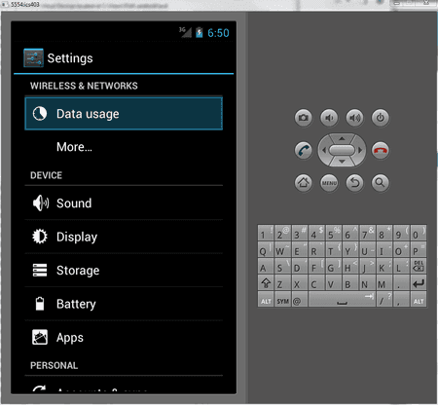Viewport: 438px width, 405px height.
Task: Lower volume with the volume down button
Action: (329, 118)
